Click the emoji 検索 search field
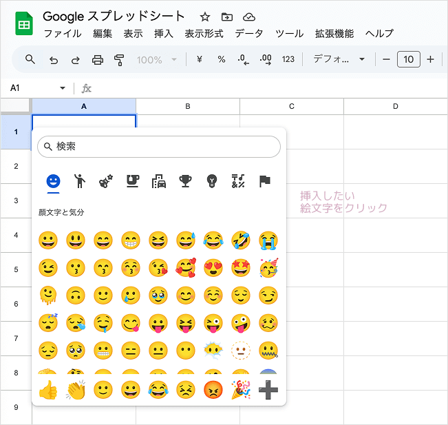The width and height of the screenshot is (448, 425). [159, 147]
